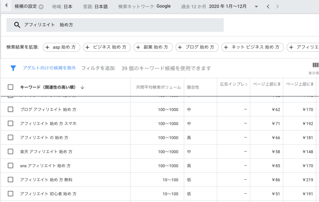Check the アフィリエイト 初心者 始め方 row
Image resolution: width=319 pixels, height=202 pixels.
pyautogui.click(x=10, y=194)
